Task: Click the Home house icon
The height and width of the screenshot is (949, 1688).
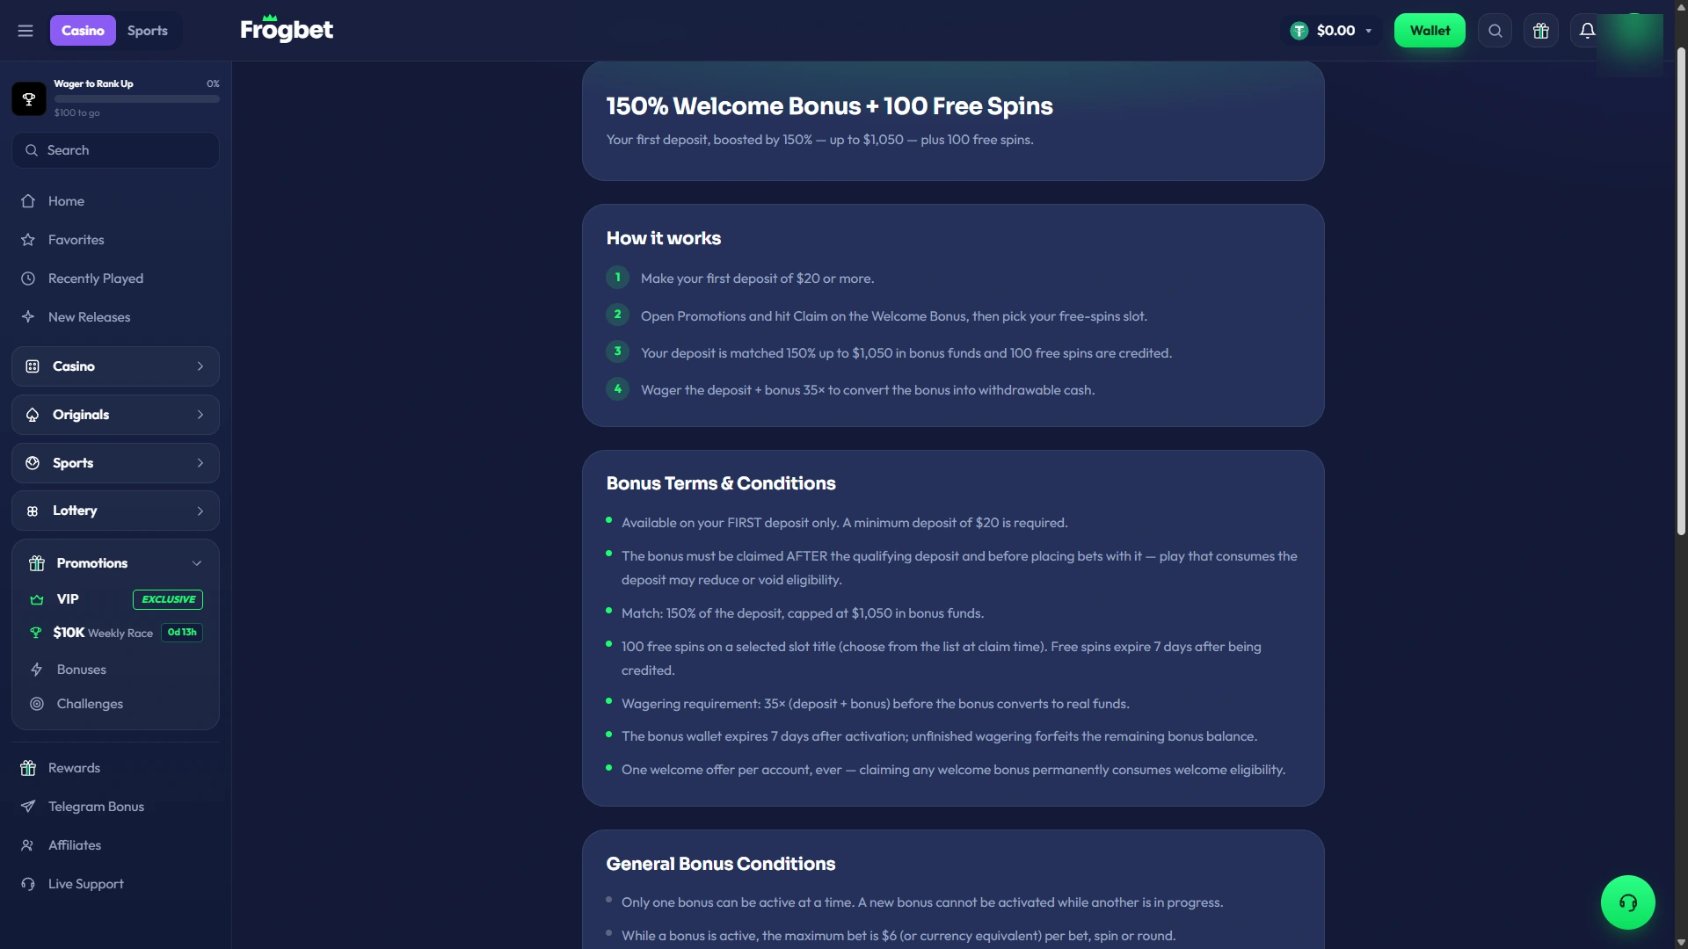Action: pos(28,201)
